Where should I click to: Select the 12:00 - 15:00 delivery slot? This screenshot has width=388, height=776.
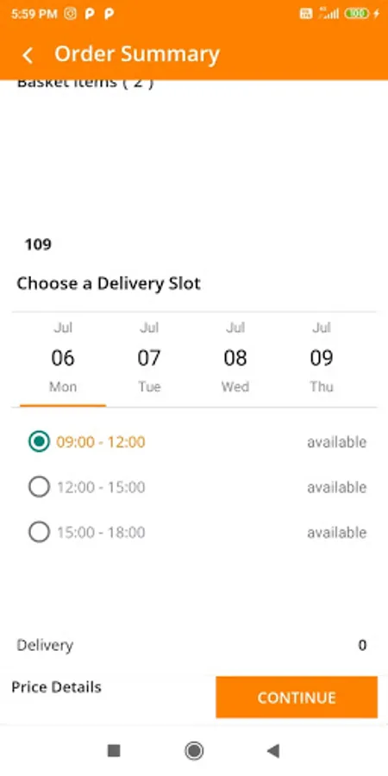197,487
